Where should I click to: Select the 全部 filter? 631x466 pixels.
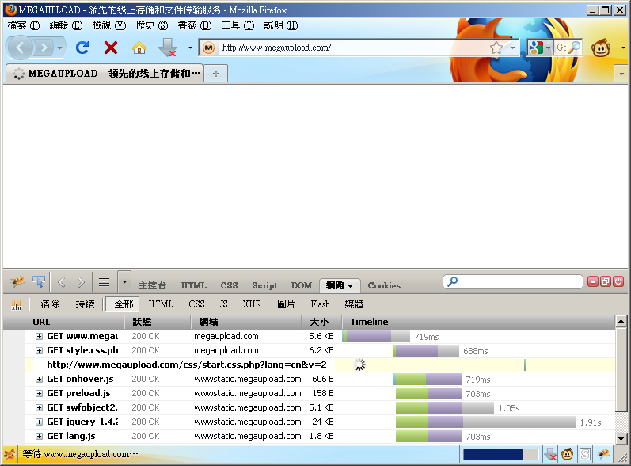(x=124, y=304)
